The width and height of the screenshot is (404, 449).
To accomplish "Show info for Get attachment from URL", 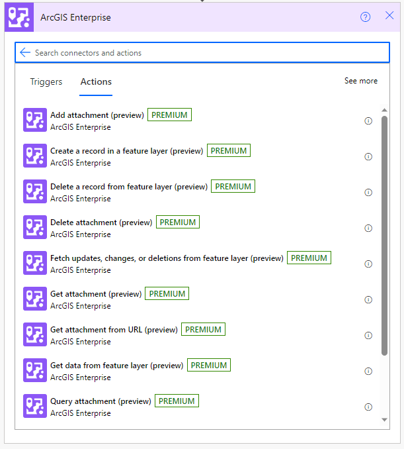I will pos(368,336).
